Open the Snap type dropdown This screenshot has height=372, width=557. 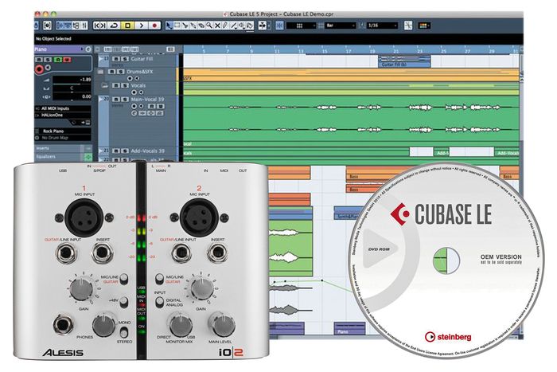[x=302, y=25]
